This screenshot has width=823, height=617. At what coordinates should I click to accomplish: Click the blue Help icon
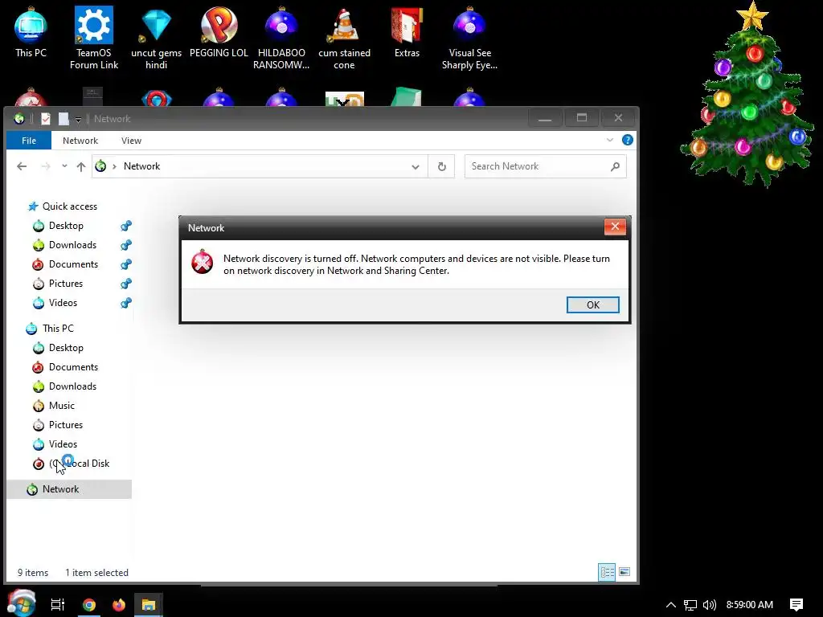627,140
